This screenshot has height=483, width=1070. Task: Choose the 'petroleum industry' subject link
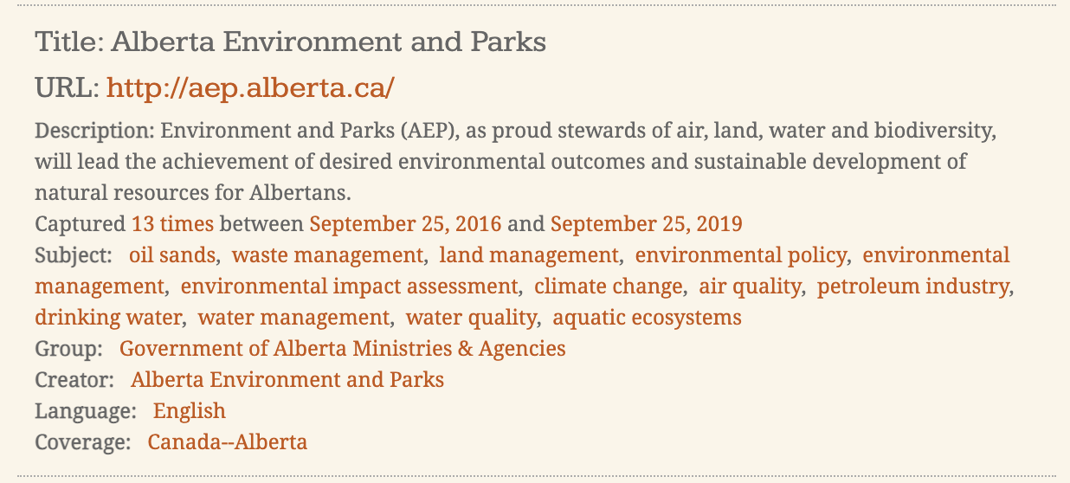click(914, 287)
